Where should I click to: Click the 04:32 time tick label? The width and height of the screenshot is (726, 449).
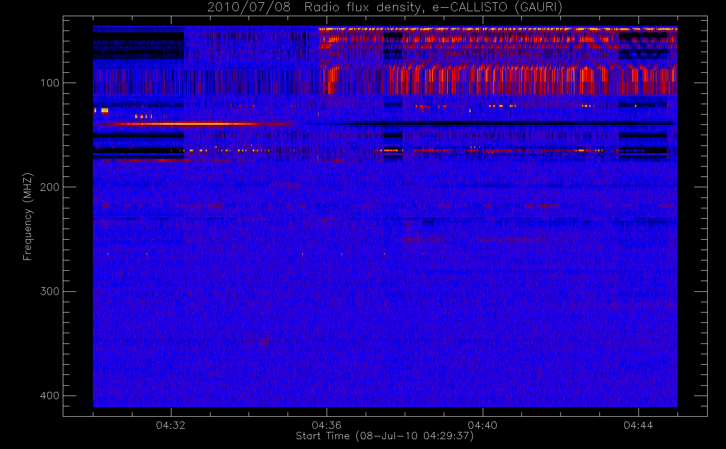click(x=171, y=425)
